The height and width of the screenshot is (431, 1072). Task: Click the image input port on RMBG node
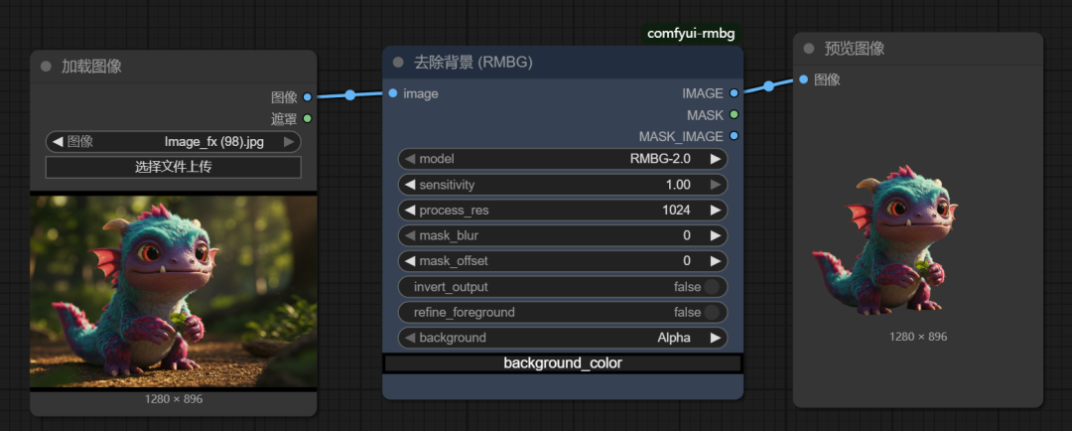(392, 93)
